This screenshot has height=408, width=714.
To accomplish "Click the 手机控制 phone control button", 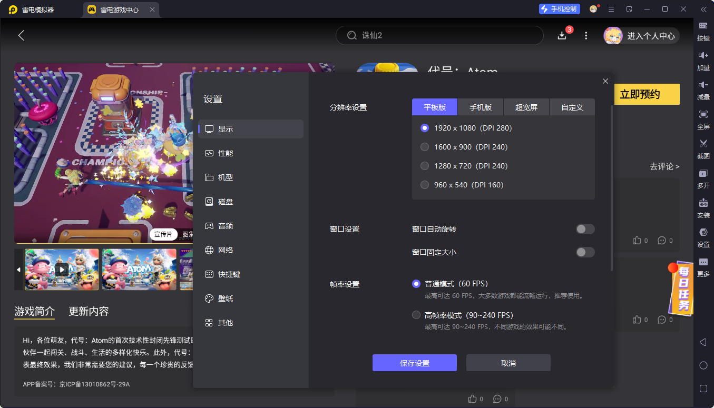I will point(559,9).
